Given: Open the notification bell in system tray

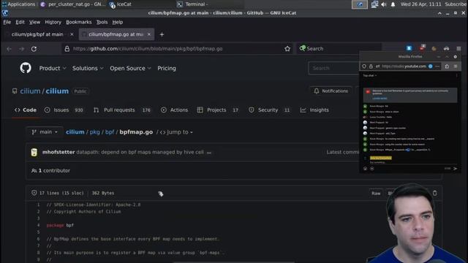Looking at the screenshot, I should pyautogui.click(x=393, y=4).
